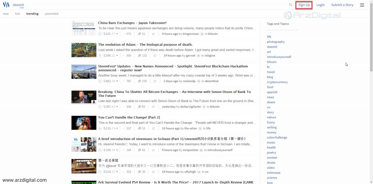Image resolution: width=373 pixels, height=184 pixels.
Task: Open author kingscrown's profile
Action: pyautogui.click(x=191, y=34)
